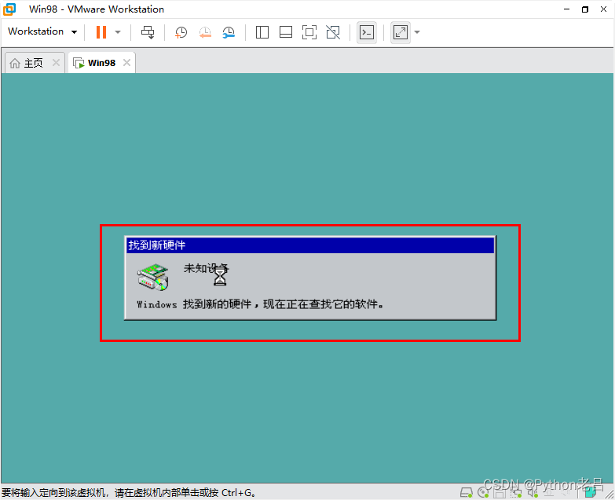
Task: Click the Windows 找到新的硬件 message text
Action: tap(260, 304)
